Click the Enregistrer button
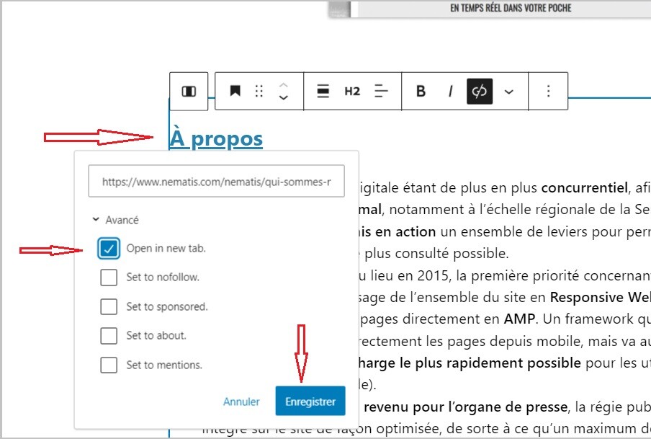Viewport: 651px width, 439px height. coord(310,402)
